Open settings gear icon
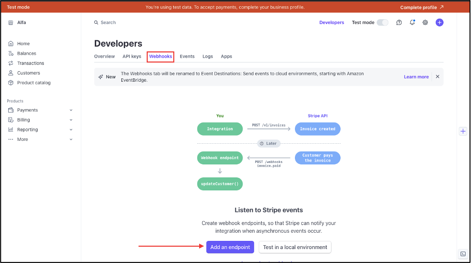471x263 pixels. pos(425,23)
